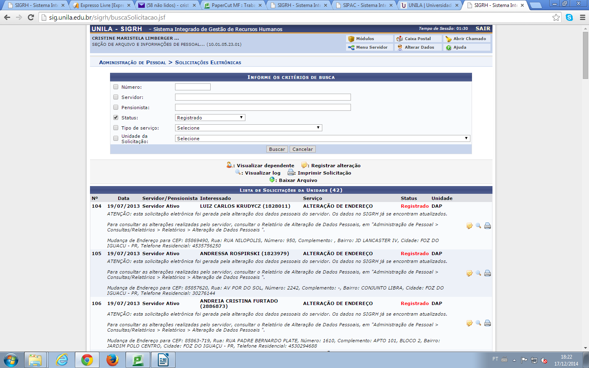The image size is (589, 368).
Task: Open Windows Start button
Action: pyautogui.click(x=11, y=360)
